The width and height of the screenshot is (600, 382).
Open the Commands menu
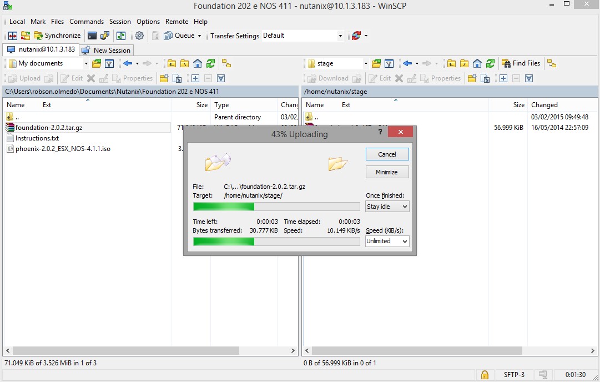(87, 22)
